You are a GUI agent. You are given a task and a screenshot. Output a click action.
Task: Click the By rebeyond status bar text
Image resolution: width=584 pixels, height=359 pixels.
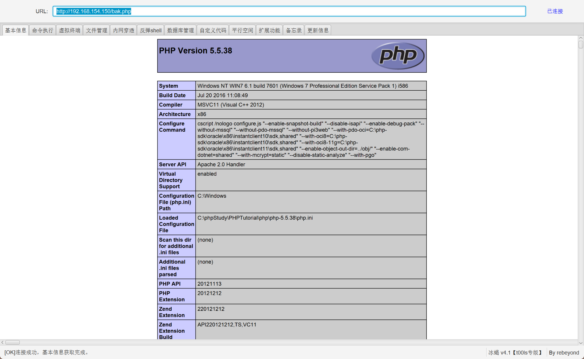[x=564, y=352]
